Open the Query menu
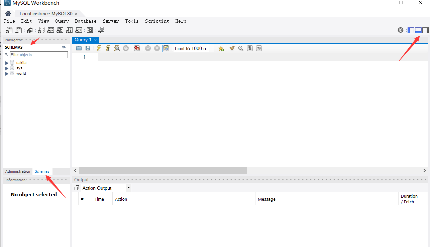 [62, 21]
